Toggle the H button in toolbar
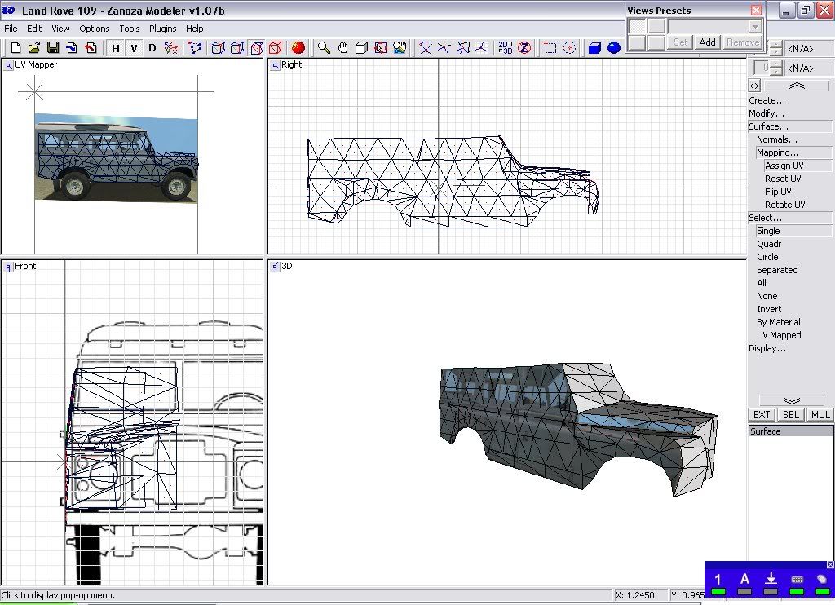The height and width of the screenshot is (605, 835). (115, 48)
